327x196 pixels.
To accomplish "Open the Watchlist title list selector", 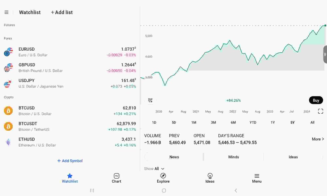I will click(x=30, y=12).
